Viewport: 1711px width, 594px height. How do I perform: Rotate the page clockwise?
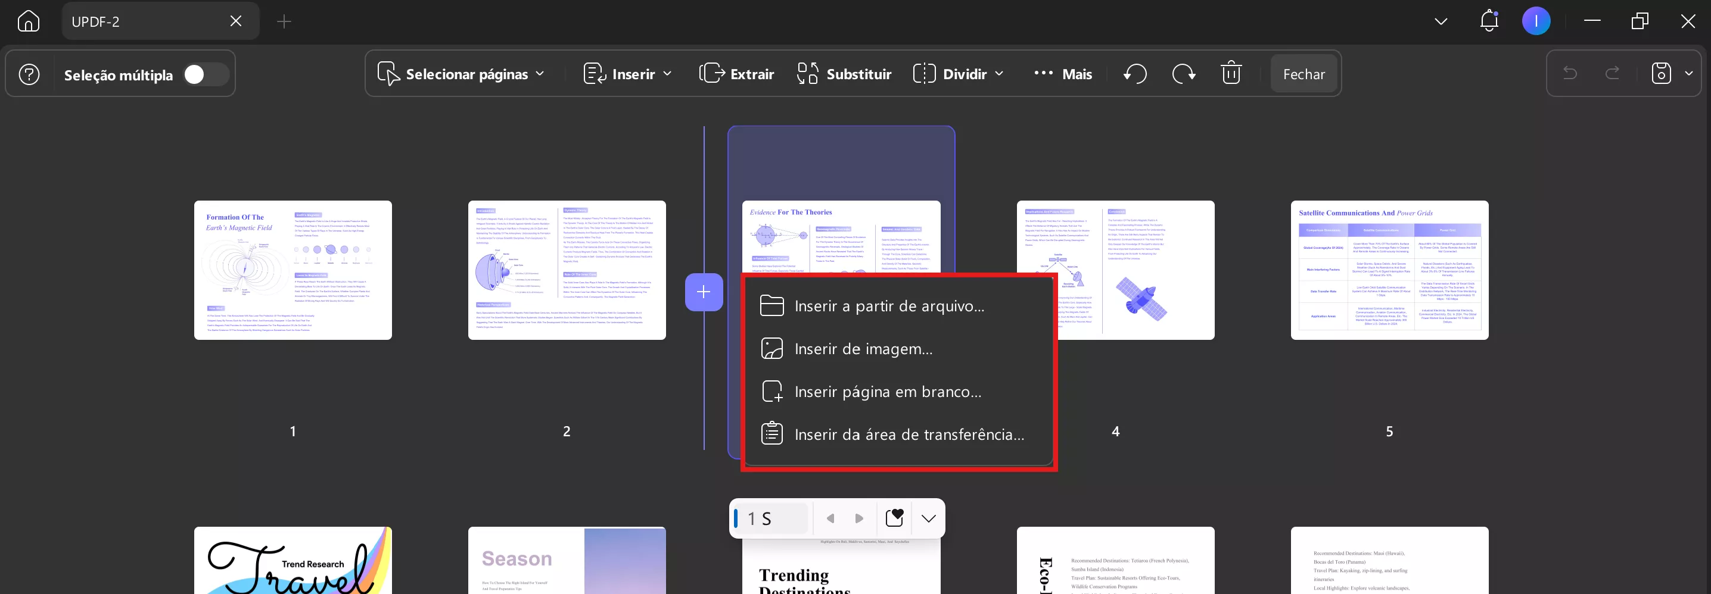(x=1184, y=73)
